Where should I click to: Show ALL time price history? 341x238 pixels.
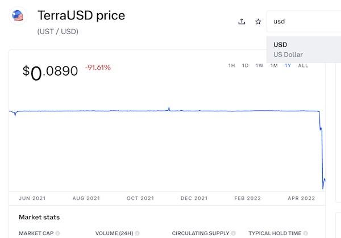coord(303,65)
